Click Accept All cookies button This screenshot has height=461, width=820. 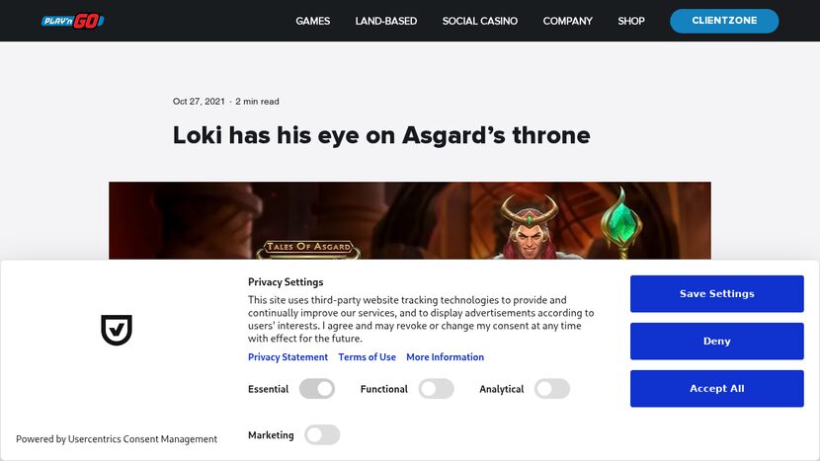(x=716, y=389)
